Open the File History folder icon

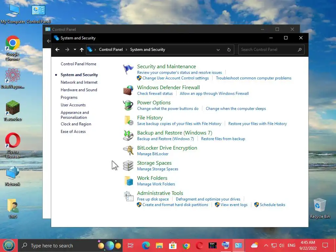(128, 120)
